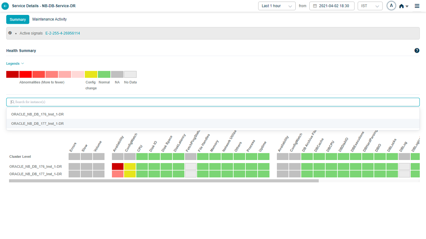The width and height of the screenshot is (426, 239).
Task: Click yellow ConfigWatch cell for 177 instance
Action: coord(130,174)
